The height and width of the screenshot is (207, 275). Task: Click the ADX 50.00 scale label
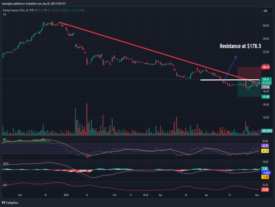(265, 185)
